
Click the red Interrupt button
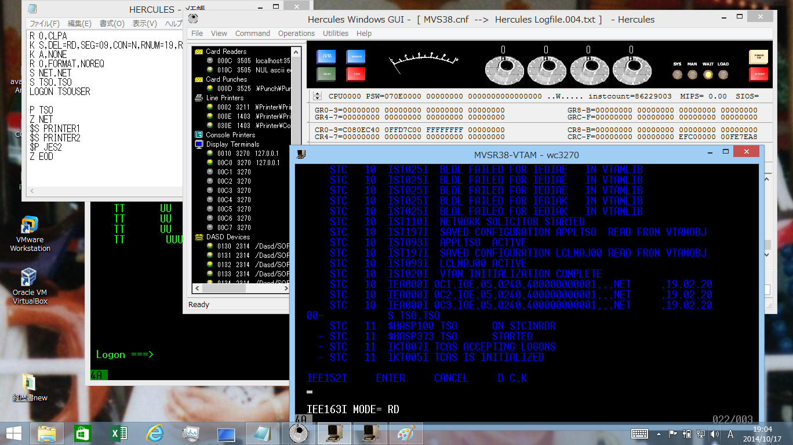point(758,74)
